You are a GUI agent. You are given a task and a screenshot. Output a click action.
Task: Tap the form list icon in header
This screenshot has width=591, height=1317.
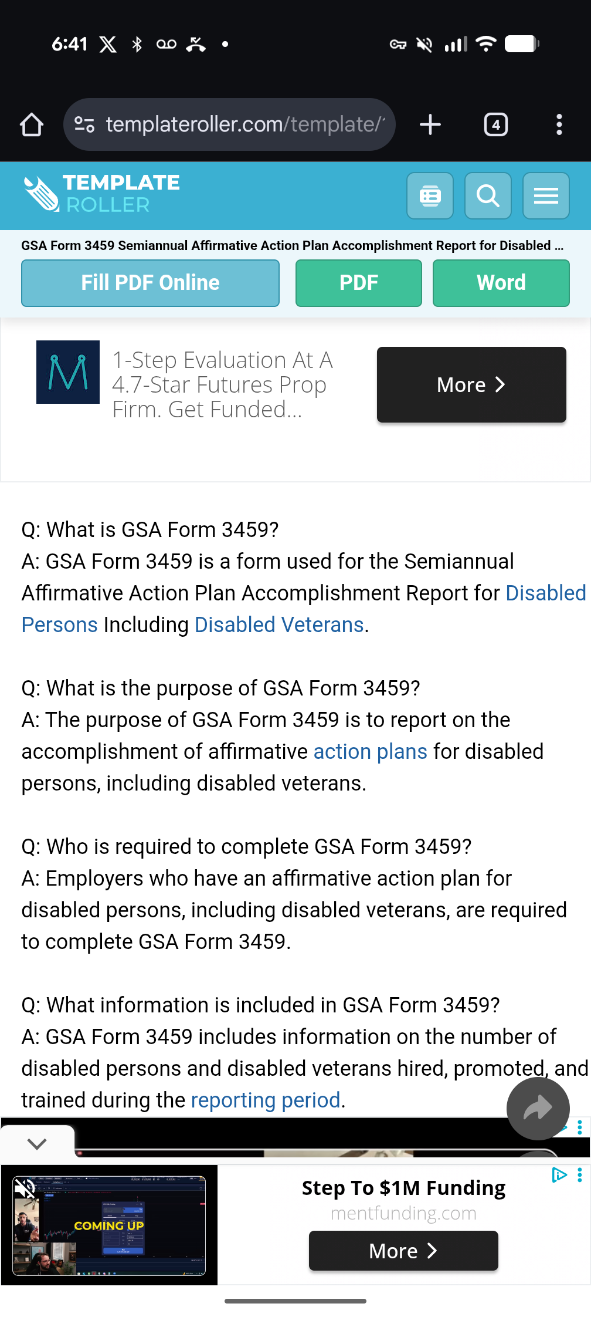430,195
